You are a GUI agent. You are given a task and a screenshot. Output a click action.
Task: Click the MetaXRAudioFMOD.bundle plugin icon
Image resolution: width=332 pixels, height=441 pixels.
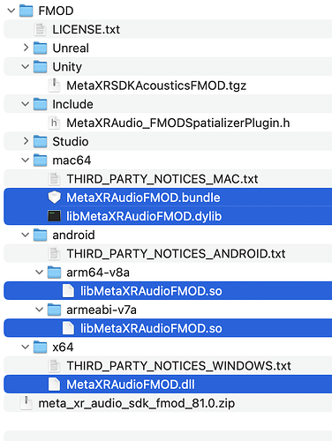click(54, 198)
